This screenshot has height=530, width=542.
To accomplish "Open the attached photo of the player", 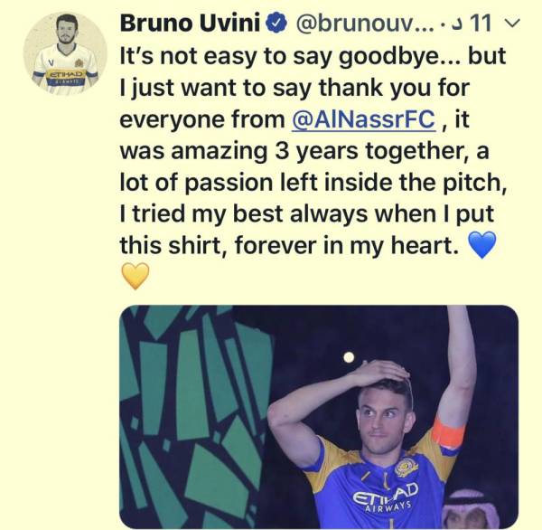I will tap(319, 417).
